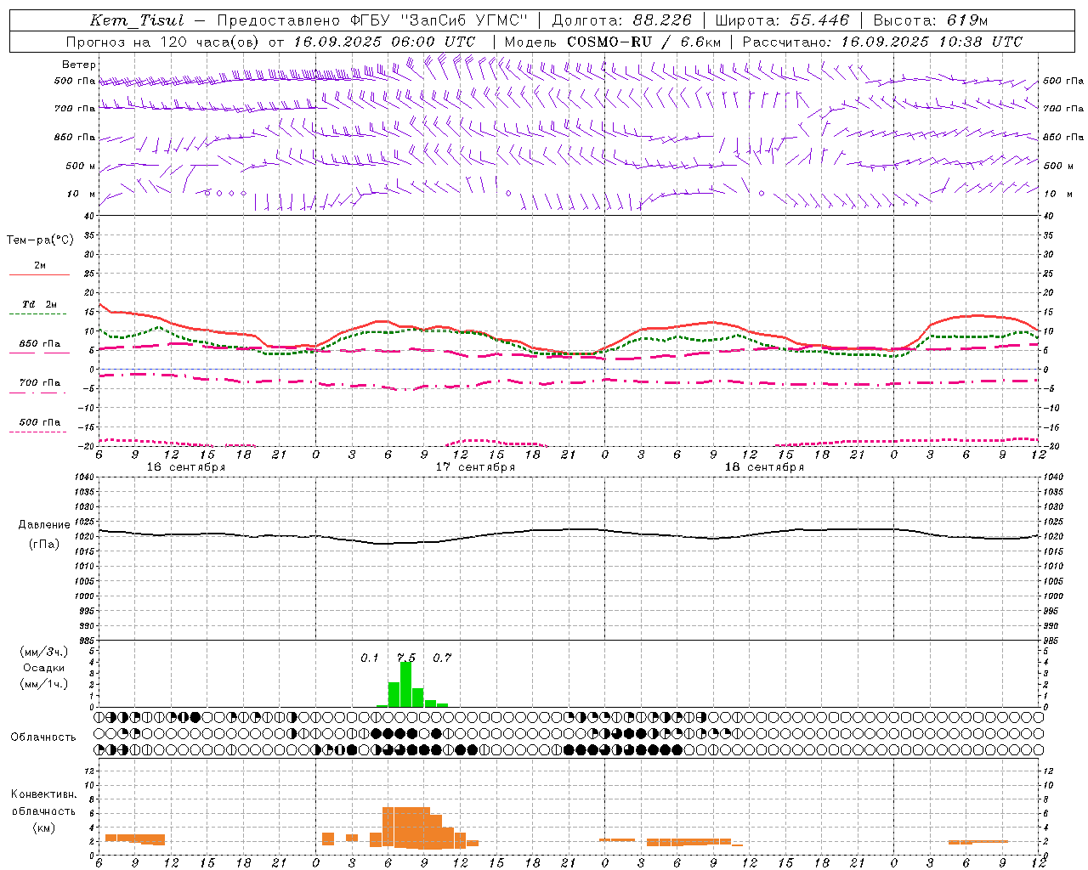The image size is (1088, 870).
Task: Click the '16 сентября' date label
Action: point(186,467)
